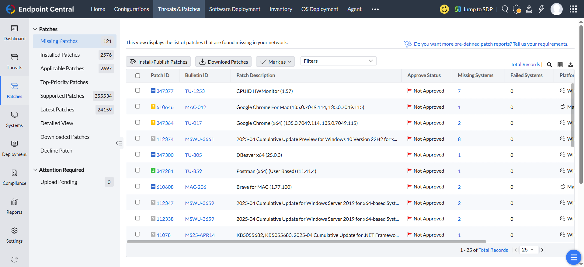Collapse the Attention Required section

(x=35, y=170)
